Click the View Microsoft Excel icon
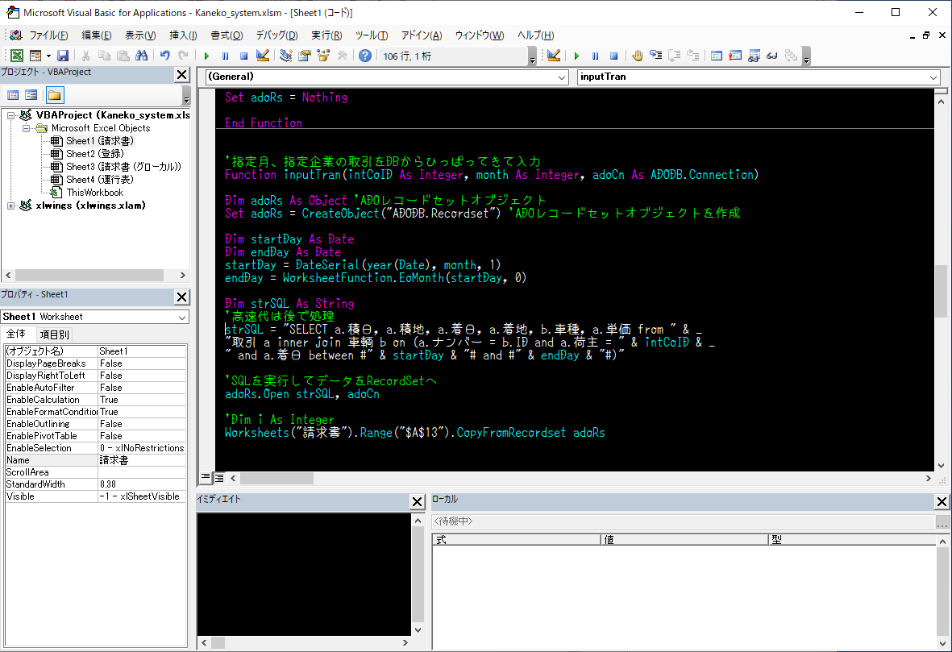Screen dimensions: 952x652 click(x=17, y=56)
